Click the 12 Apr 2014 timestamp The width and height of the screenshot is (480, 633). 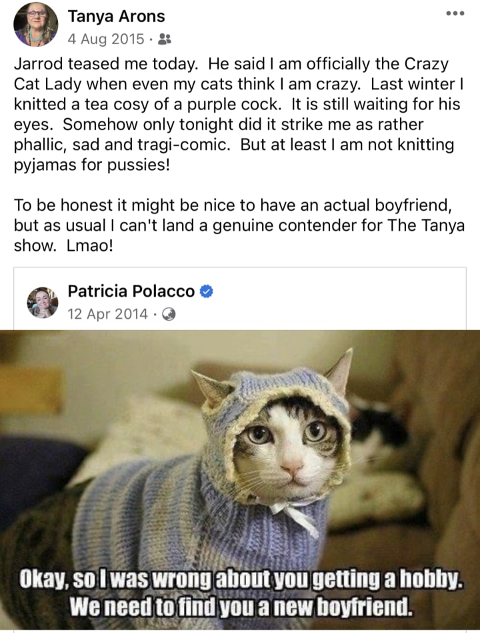click(108, 314)
